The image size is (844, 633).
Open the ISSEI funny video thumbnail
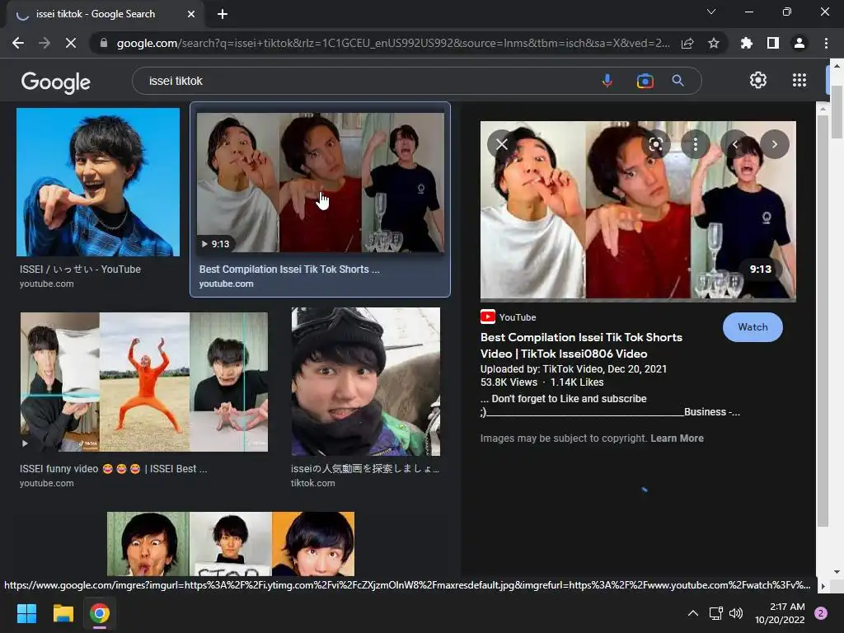point(144,382)
